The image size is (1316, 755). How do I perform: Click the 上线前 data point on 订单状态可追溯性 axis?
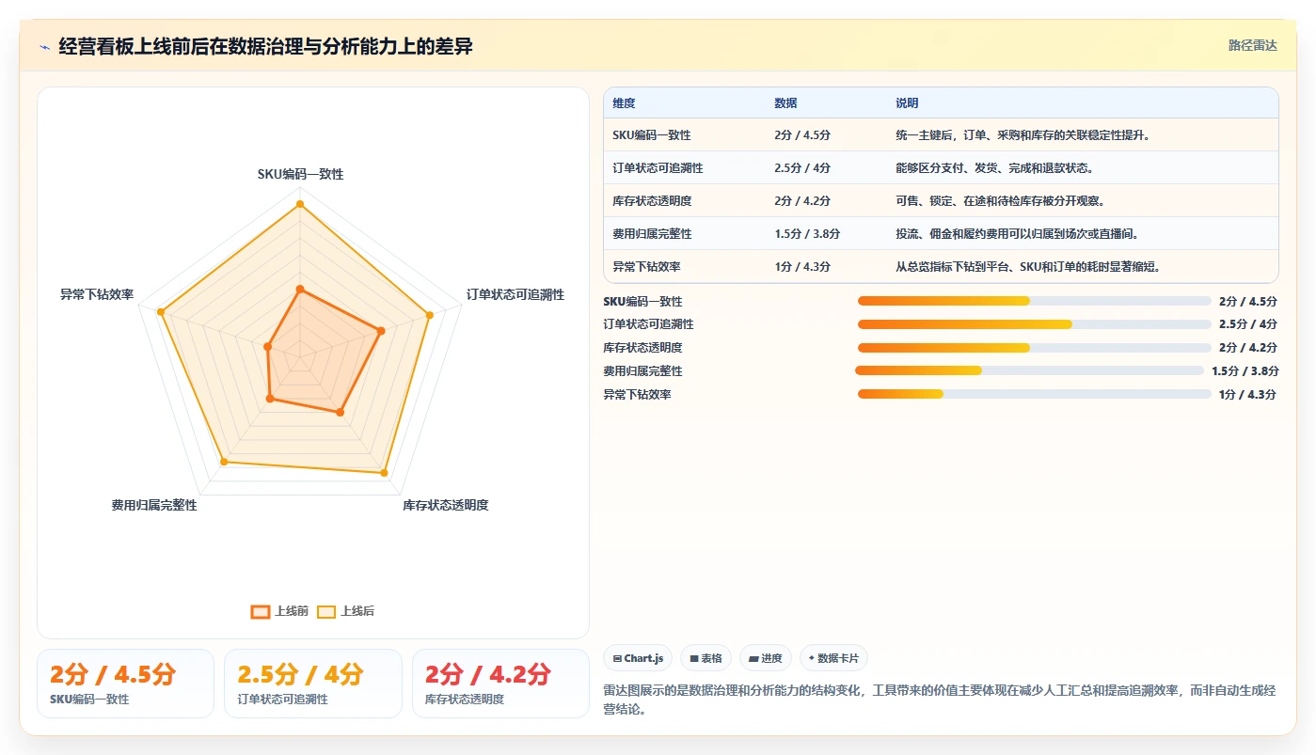381,331
